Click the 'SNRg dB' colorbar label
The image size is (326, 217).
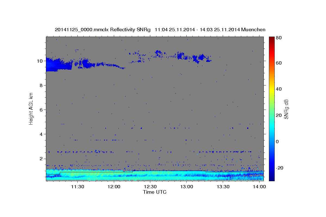point(286,109)
